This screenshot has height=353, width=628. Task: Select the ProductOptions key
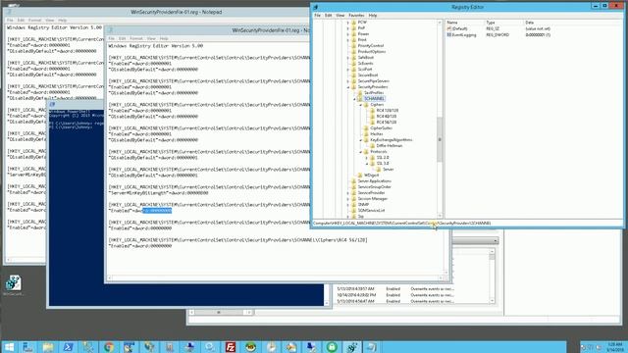point(372,52)
